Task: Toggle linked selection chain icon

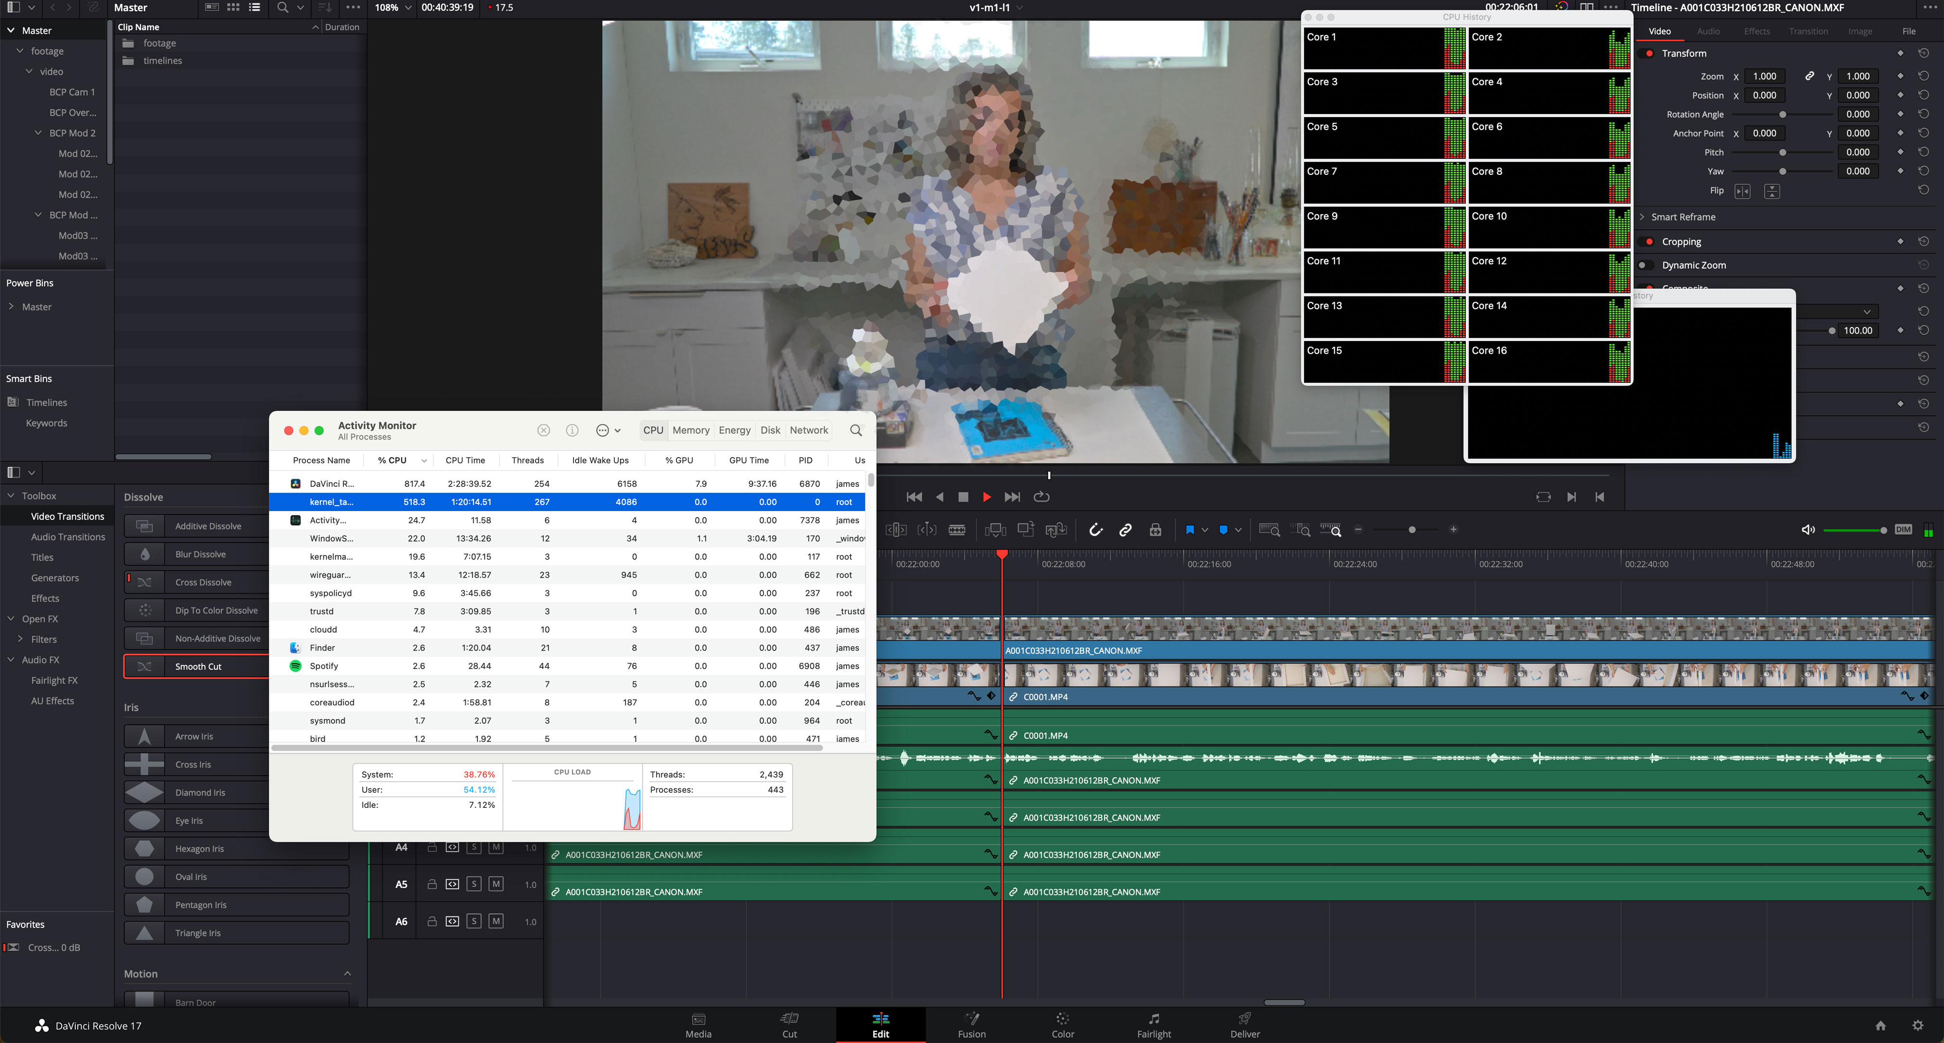Action: coord(1125,530)
